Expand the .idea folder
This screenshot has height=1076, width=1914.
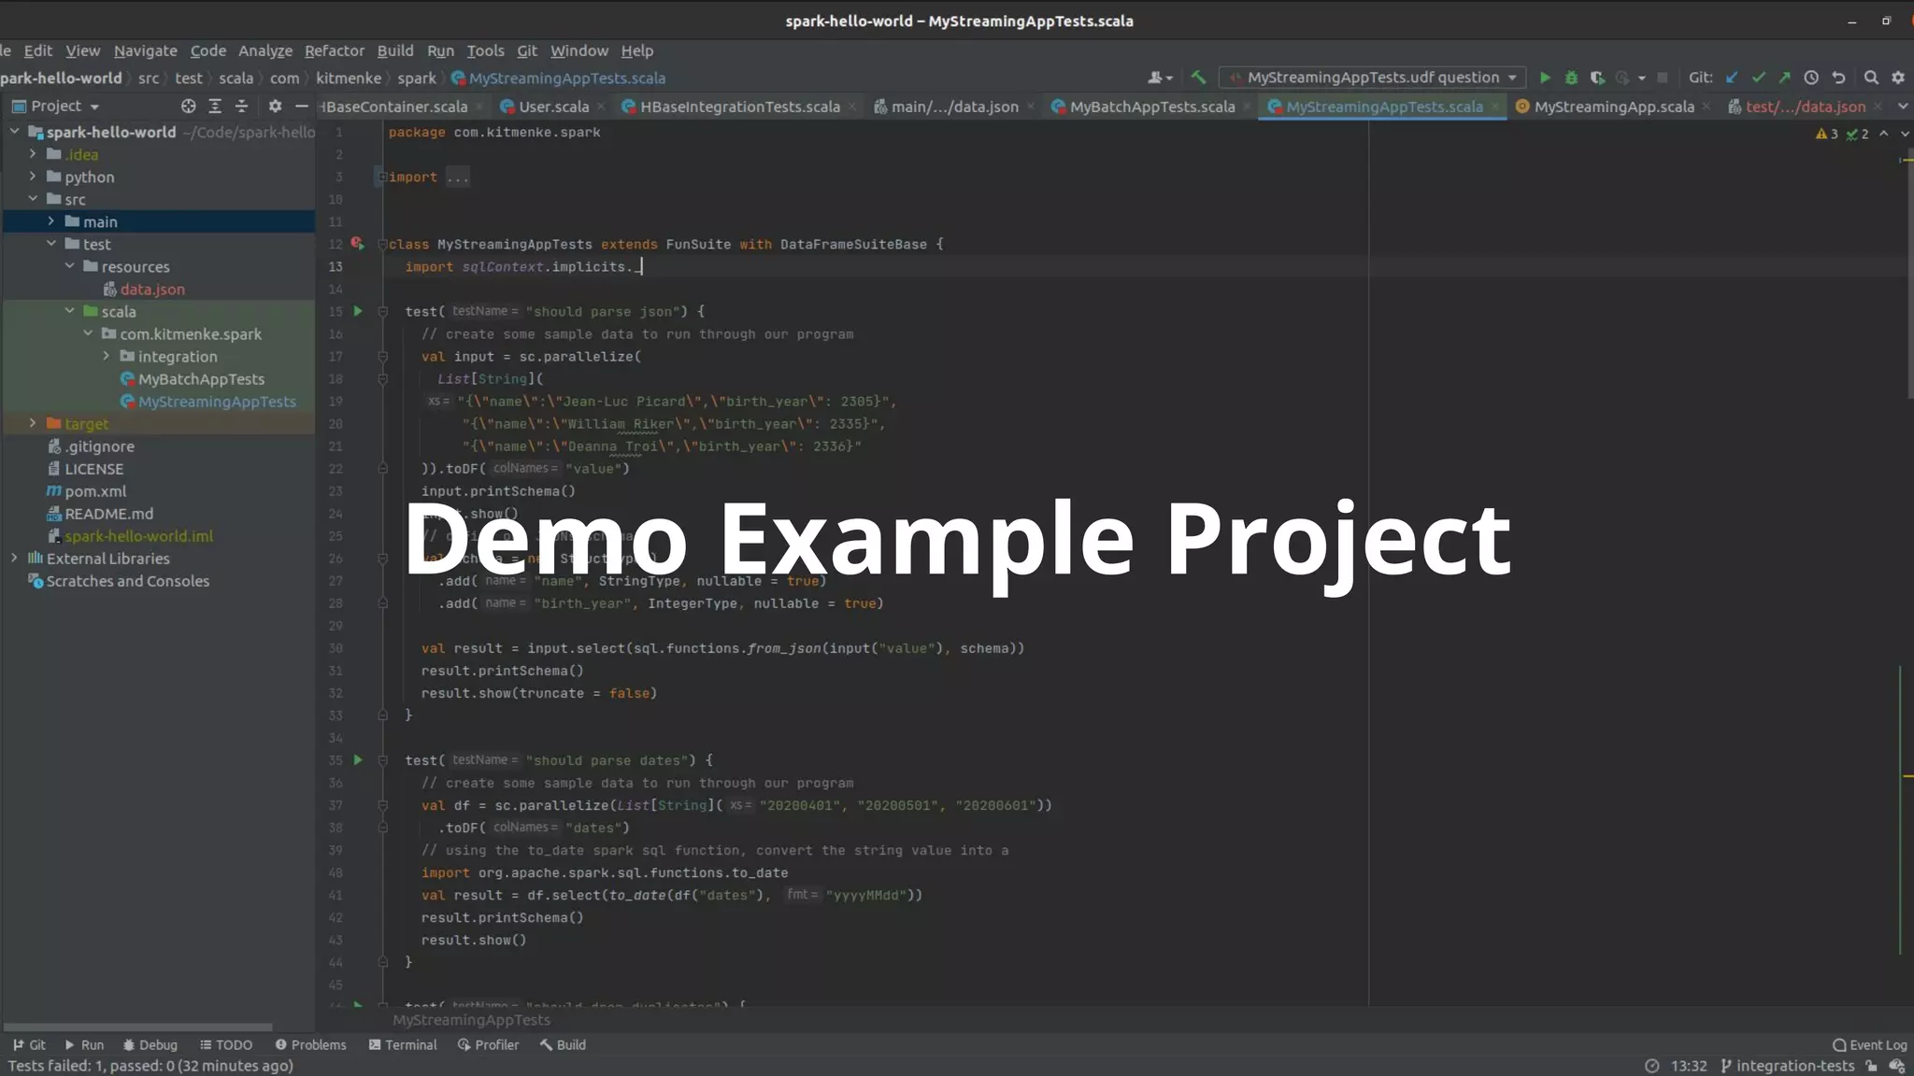coord(33,154)
